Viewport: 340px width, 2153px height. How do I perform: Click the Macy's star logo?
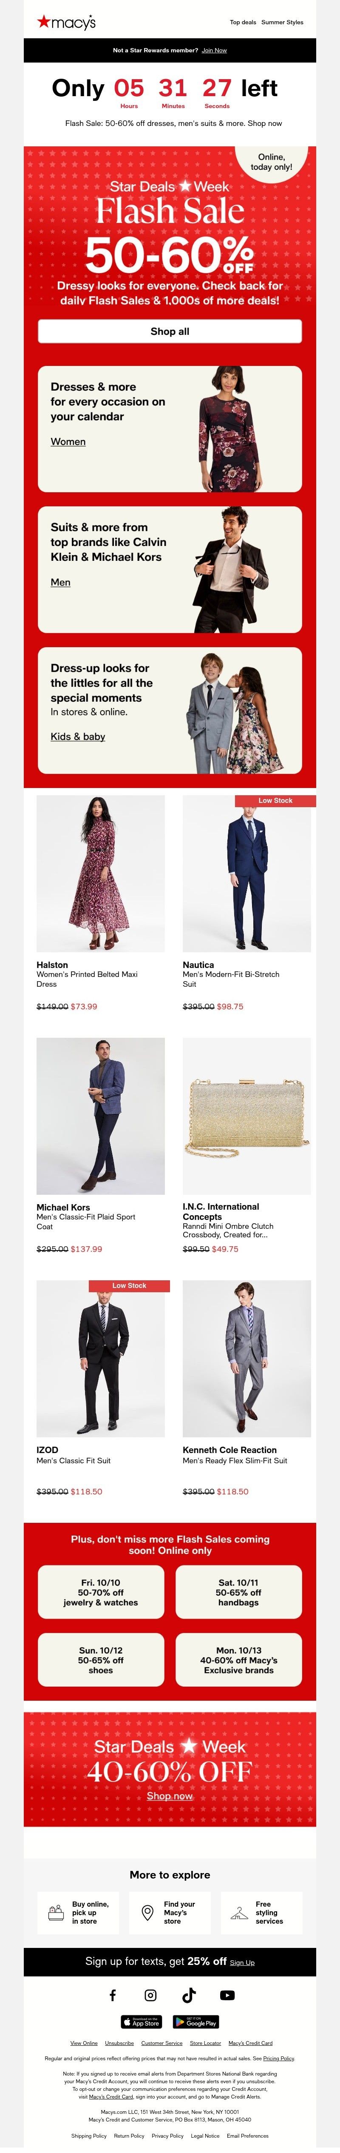[x=65, y=23]
